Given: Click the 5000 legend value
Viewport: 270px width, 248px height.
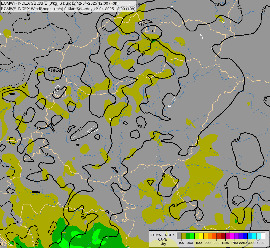Looking at the screenshot, I should (261, 243).
